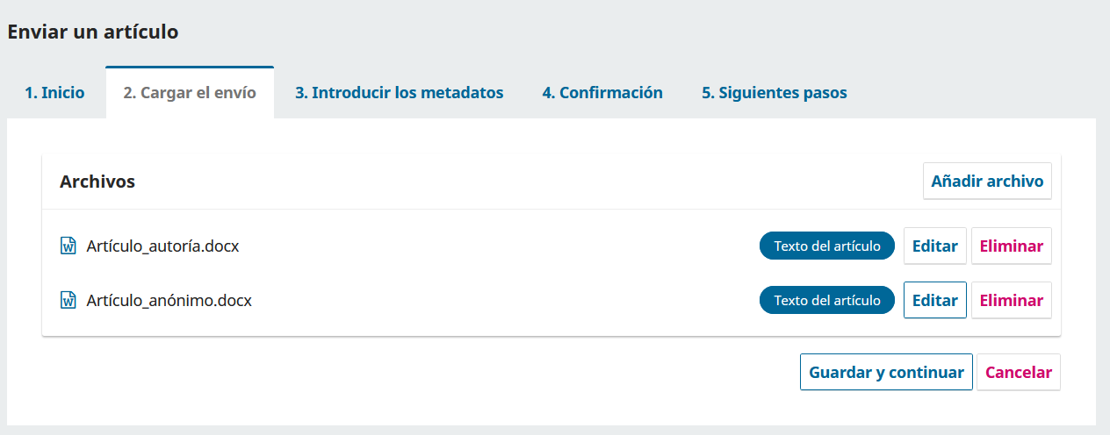
Task: Remove the Artículo_anónimo.docx file
Action: pyautogui.click(x=1011, y=300)
